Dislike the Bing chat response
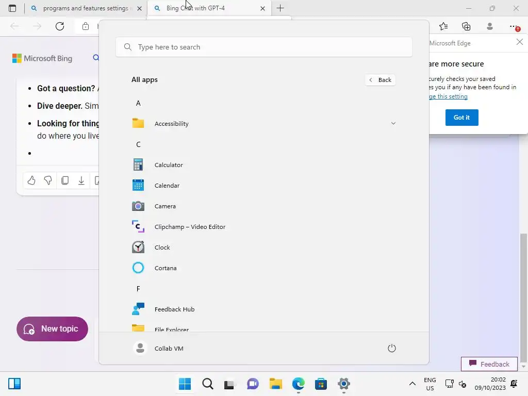528x396 pixels. [48, 180]
